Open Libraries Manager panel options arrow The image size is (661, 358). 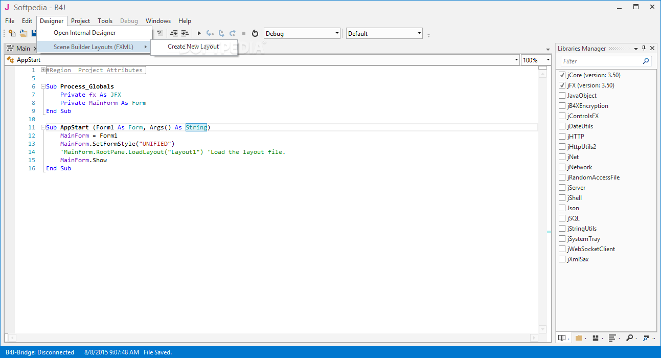point(636,49)
